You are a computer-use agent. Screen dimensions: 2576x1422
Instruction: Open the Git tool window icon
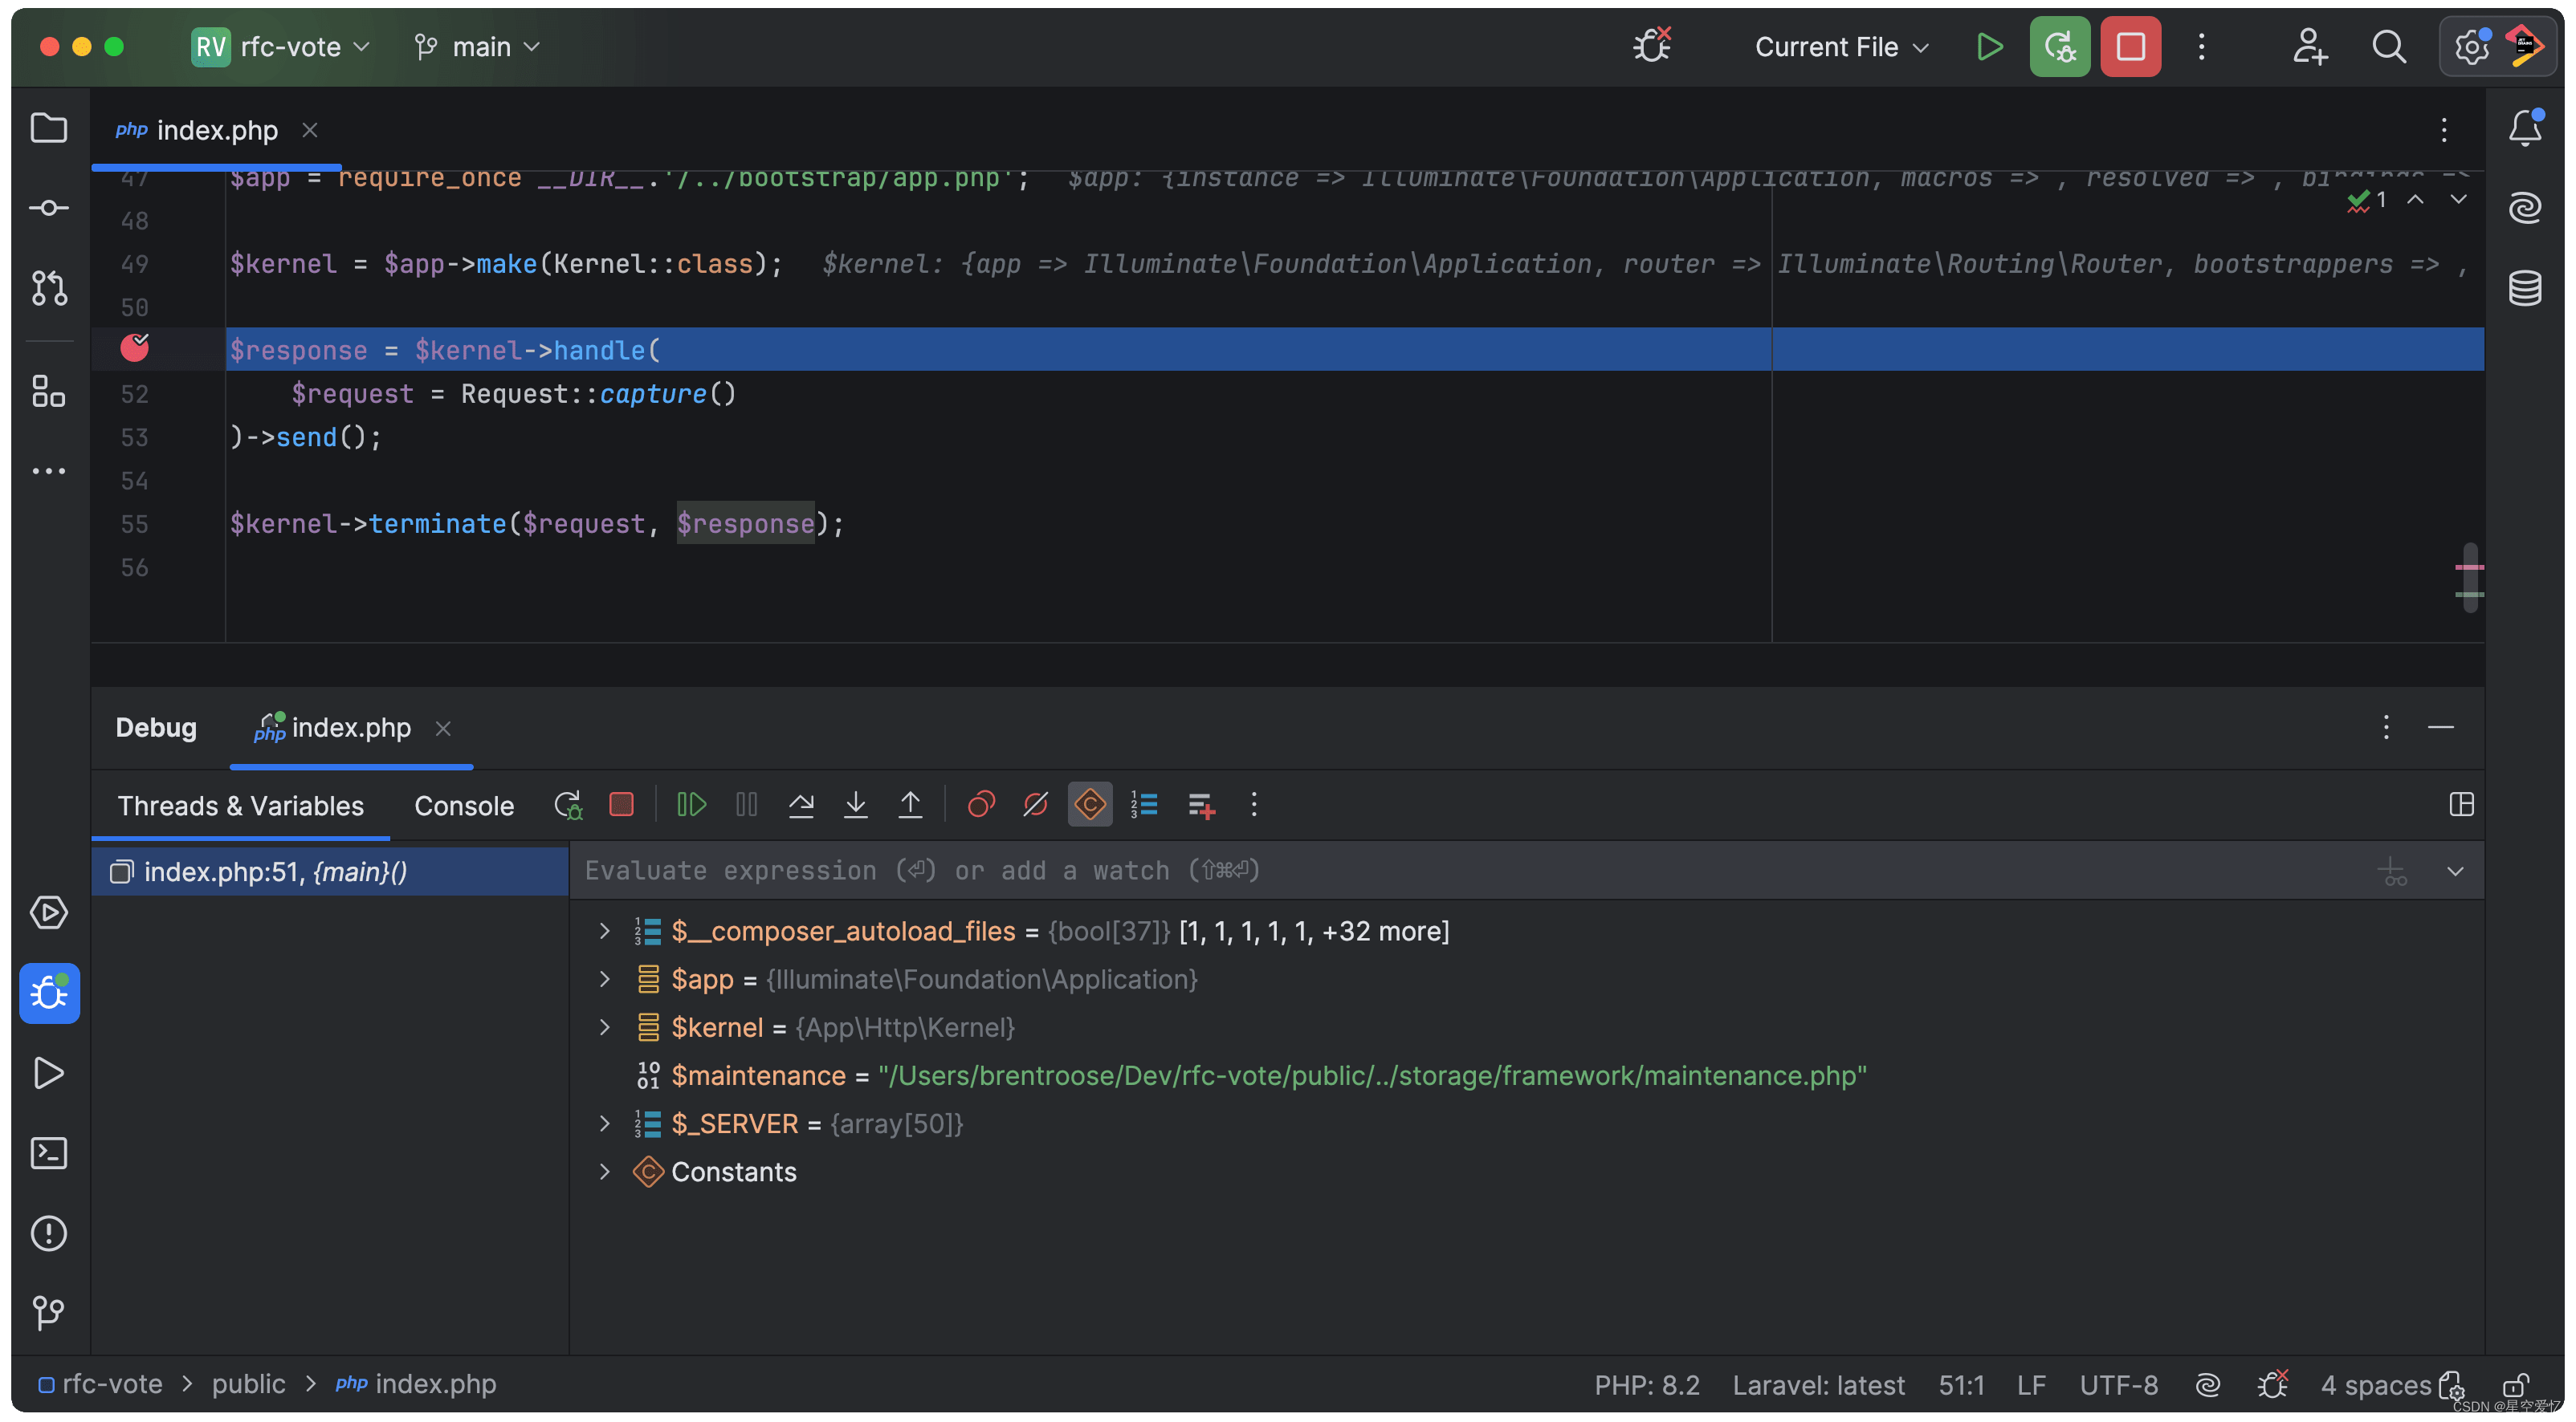coord(48,1312)
